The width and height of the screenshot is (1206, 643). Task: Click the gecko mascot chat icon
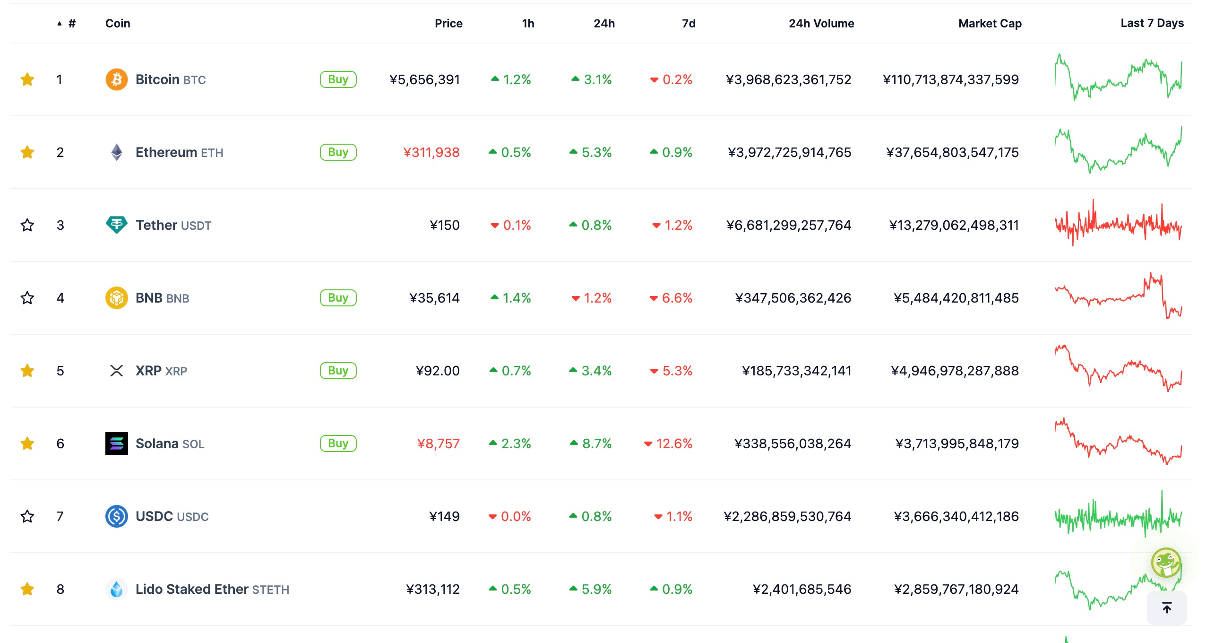tap(1166, 563)
